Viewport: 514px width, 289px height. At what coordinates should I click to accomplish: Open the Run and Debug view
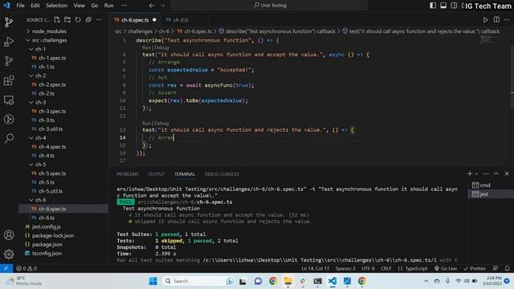point(9,42)
